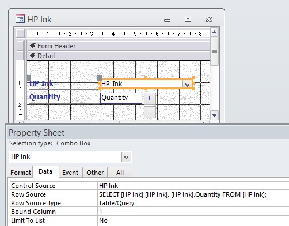This screenshot has height=226, width=289.
Task: Click the HP Ink form window icon
Action: [x=20, y=19]
